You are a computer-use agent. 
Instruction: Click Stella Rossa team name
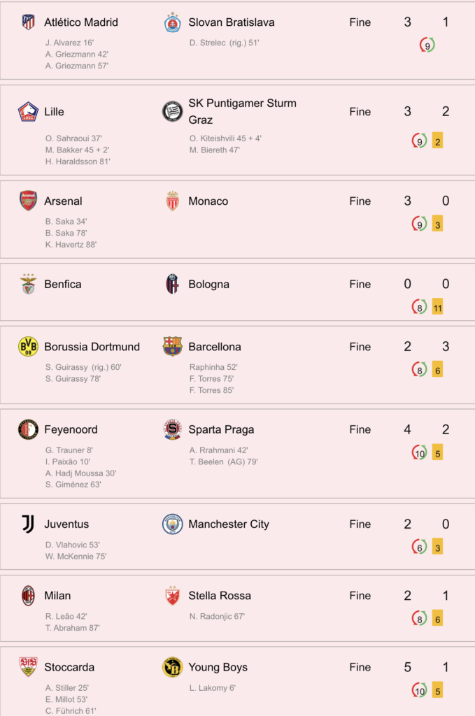point(220,596)
